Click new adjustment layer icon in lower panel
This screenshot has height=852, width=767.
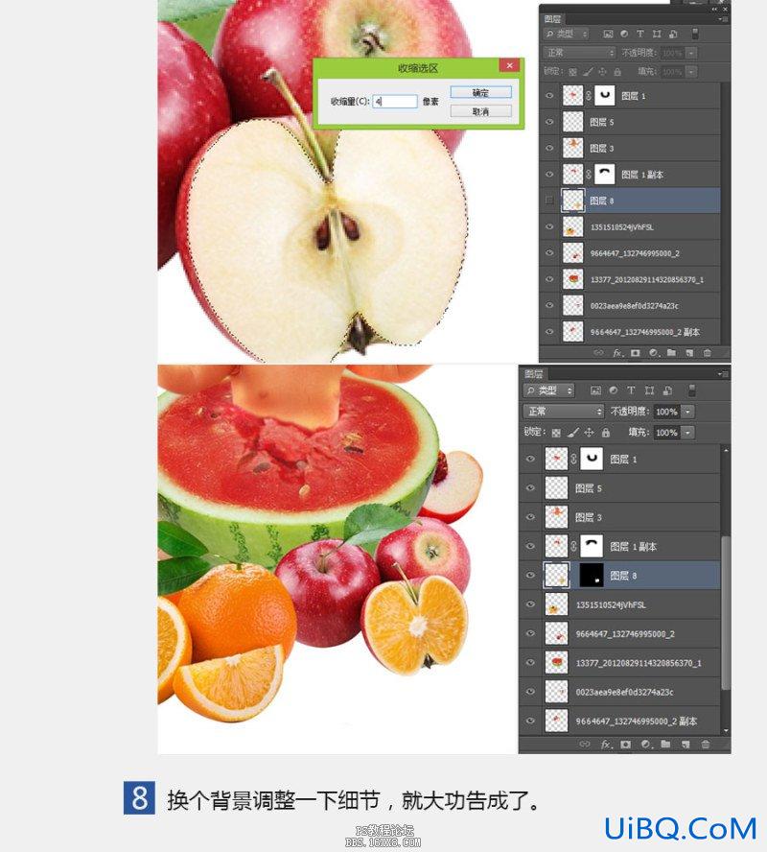point(645,744)
